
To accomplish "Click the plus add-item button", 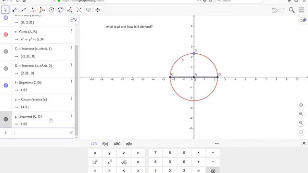I will click(6, 133).
